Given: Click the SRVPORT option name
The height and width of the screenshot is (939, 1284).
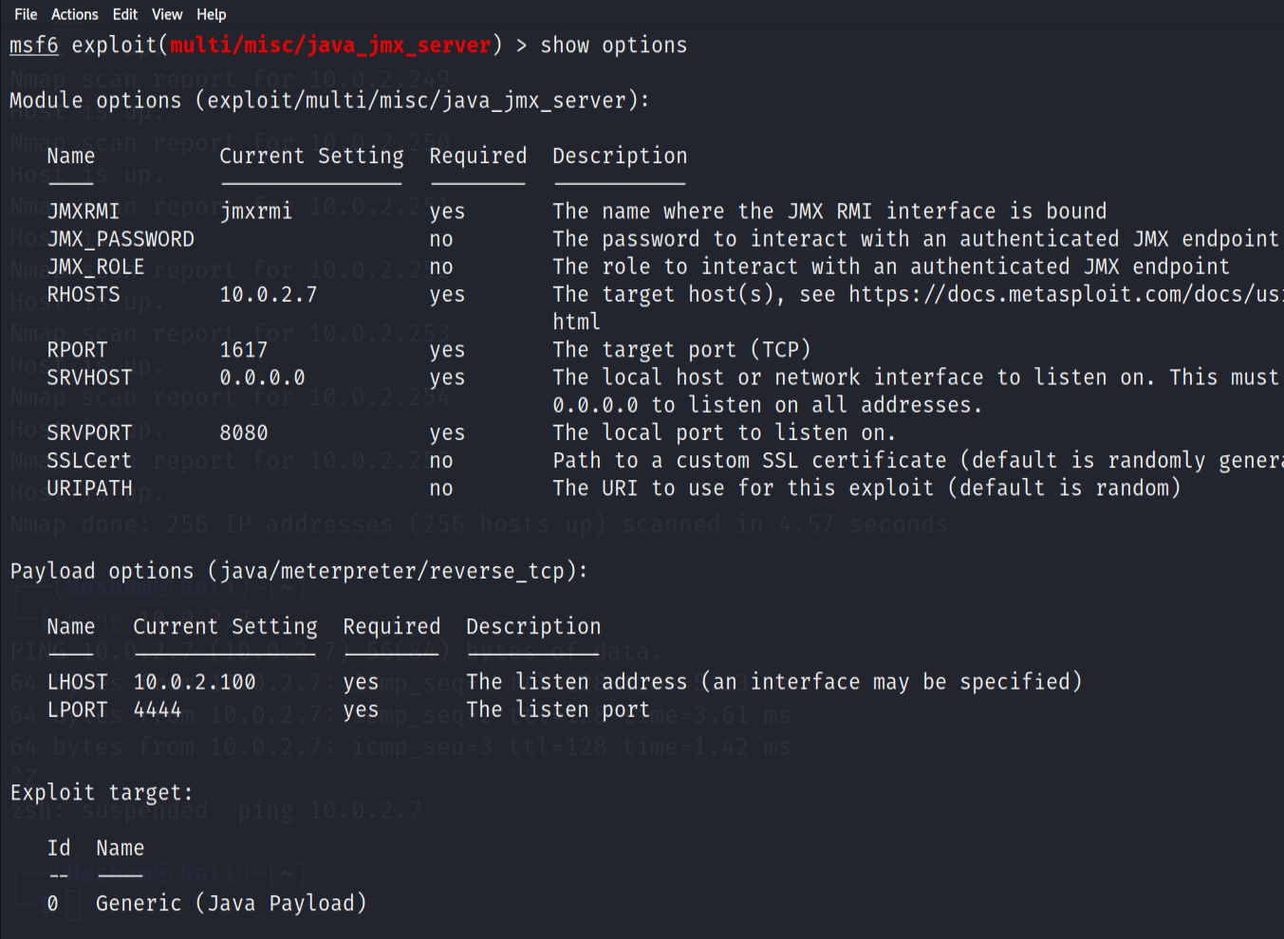Looking at the screenshot, I should 89,433.
